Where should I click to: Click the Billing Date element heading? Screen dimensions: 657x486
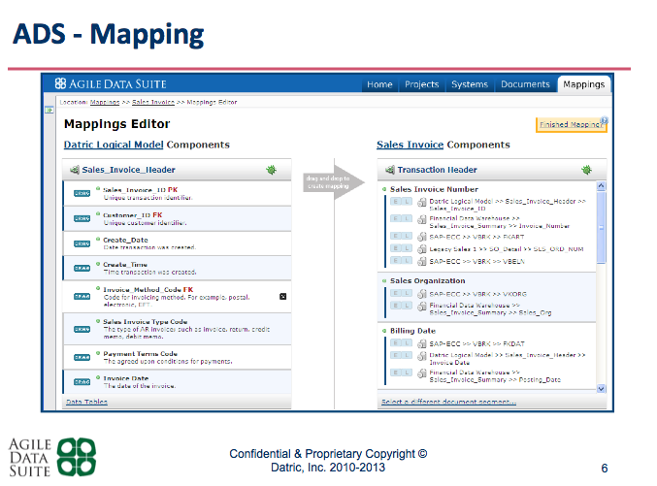tap(412, 331)
